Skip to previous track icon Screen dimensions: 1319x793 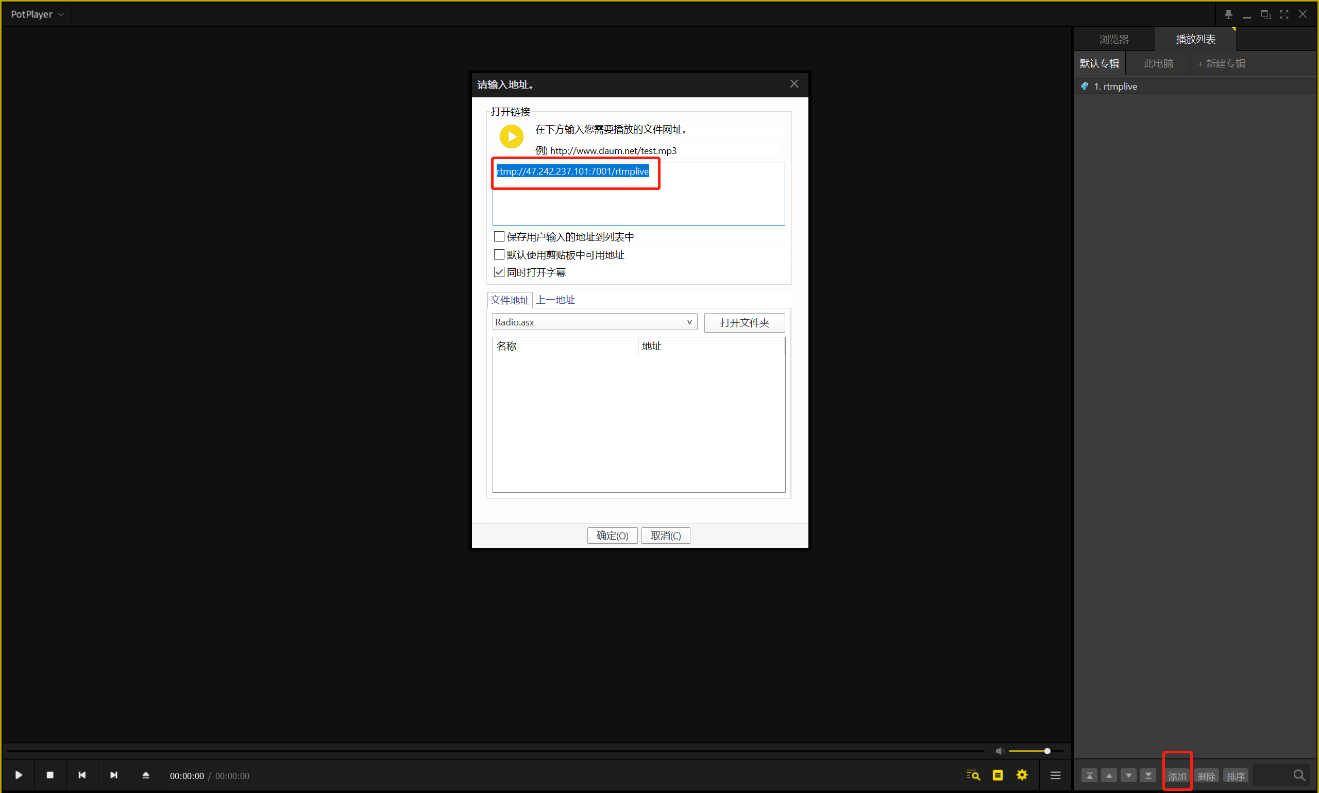(x=82, y=775)
